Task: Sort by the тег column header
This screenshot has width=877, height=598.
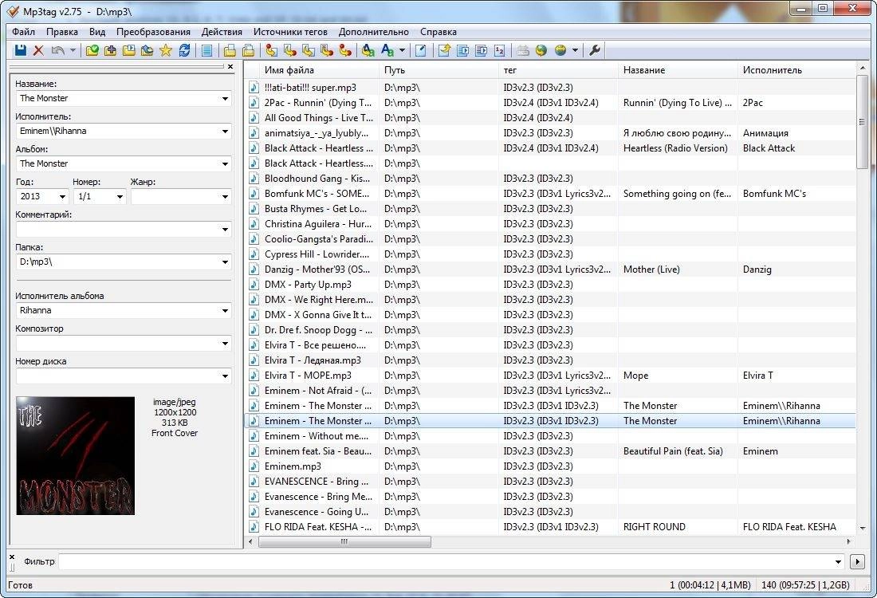Action: (558, 70)
